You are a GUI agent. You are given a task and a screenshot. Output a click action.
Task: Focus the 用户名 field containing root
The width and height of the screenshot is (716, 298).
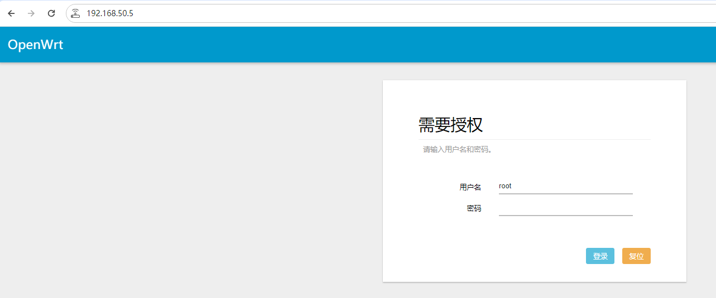pyautogui.click(x=565, y=187)
